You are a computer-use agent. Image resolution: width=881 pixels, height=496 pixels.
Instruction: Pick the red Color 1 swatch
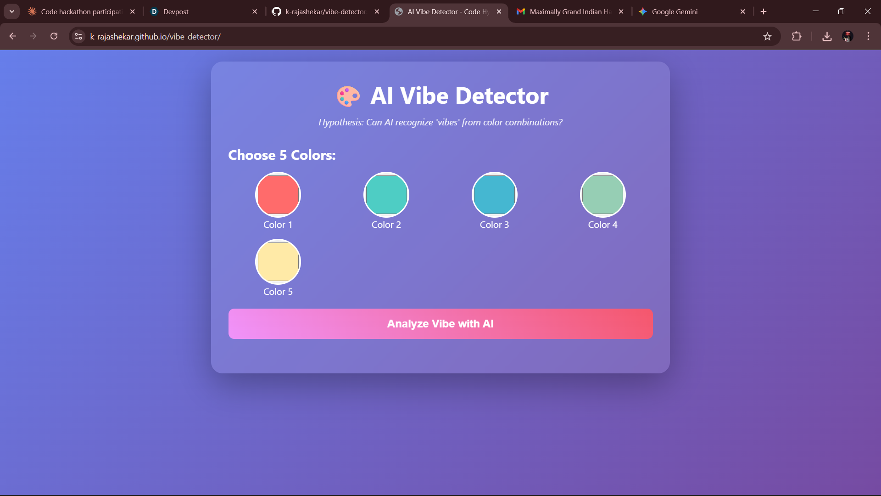pyautogui.click(x=278, y=195)
